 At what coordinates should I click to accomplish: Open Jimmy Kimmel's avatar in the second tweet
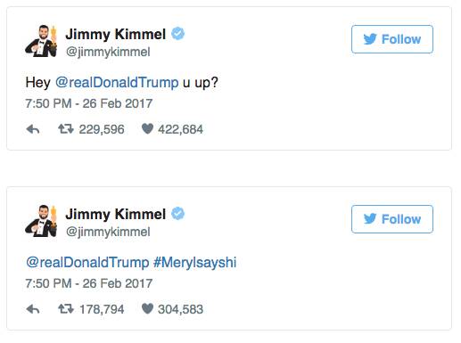(x=41, y=221)
